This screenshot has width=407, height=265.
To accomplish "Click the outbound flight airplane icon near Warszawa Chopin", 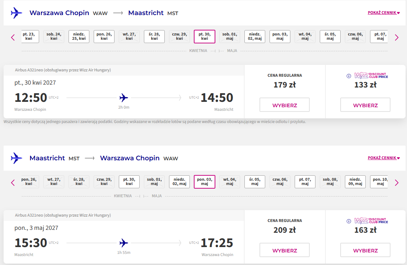I will (17, 13).
